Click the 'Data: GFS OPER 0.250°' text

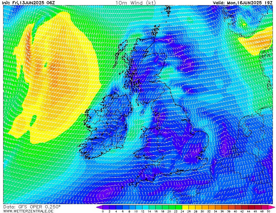[x=32, y=207]
